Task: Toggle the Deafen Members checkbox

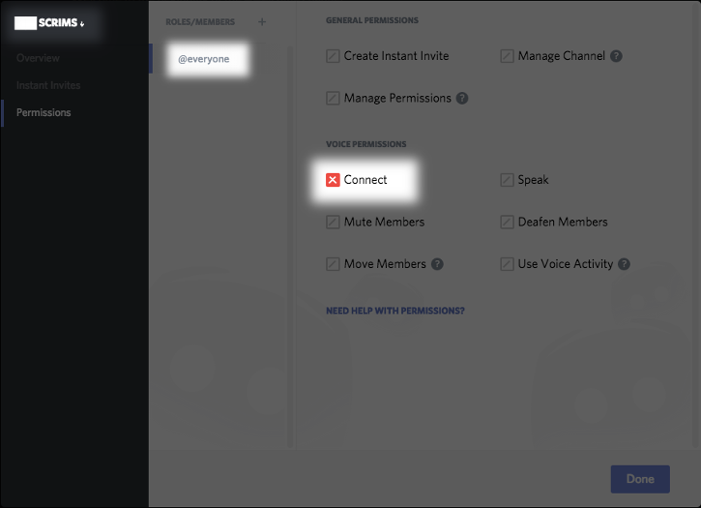Action: 507,222
